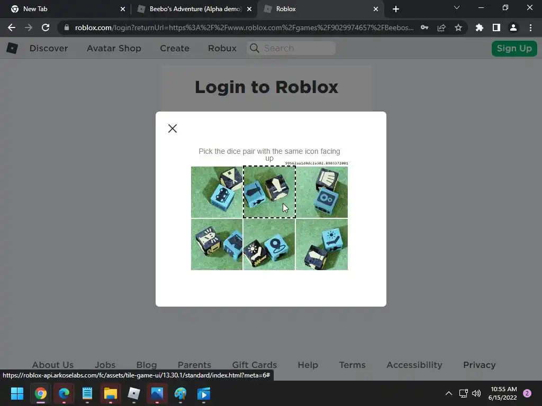Open the volume tray icon
The width and height of the screenshot is (542, 406).
pos(476,393)
